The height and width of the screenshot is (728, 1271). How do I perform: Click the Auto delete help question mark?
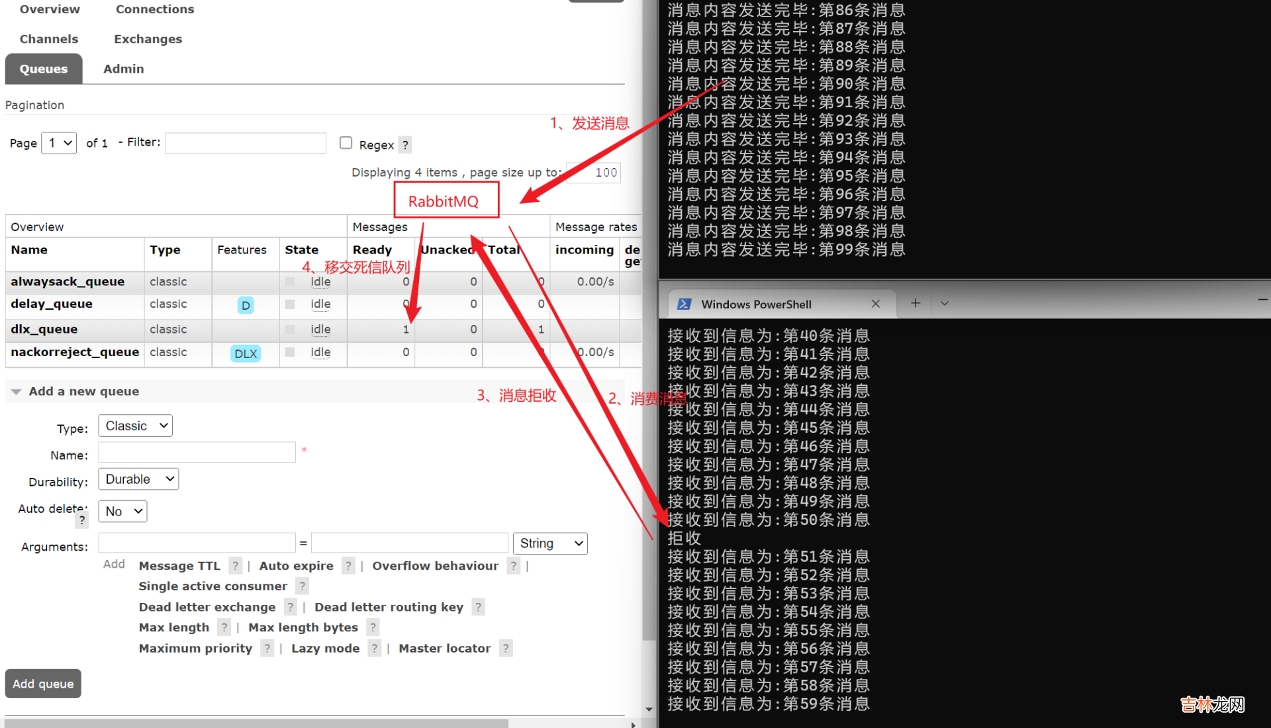(82, 520)
